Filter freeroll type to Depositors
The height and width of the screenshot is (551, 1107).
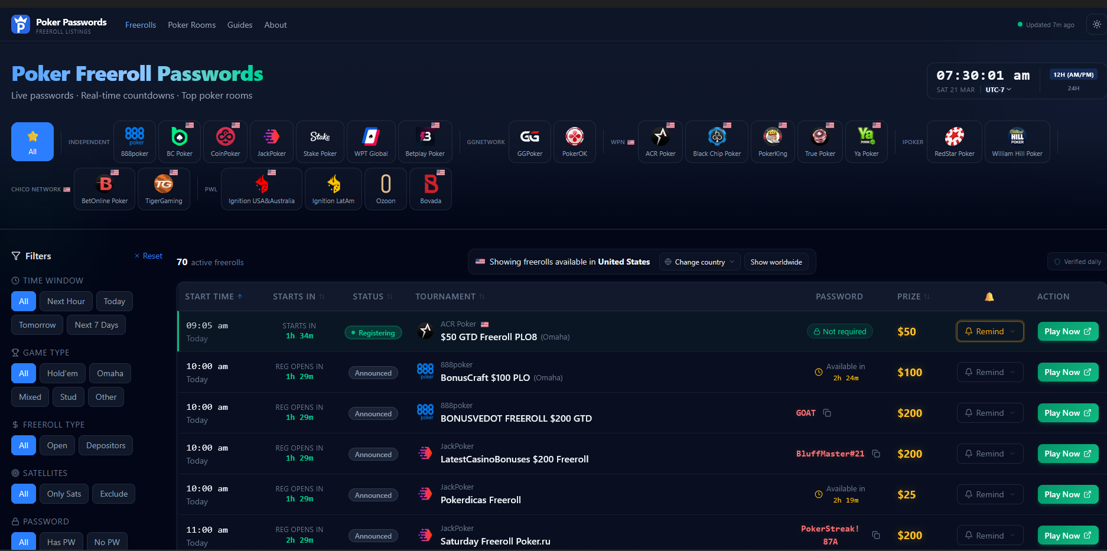[106, 445]
